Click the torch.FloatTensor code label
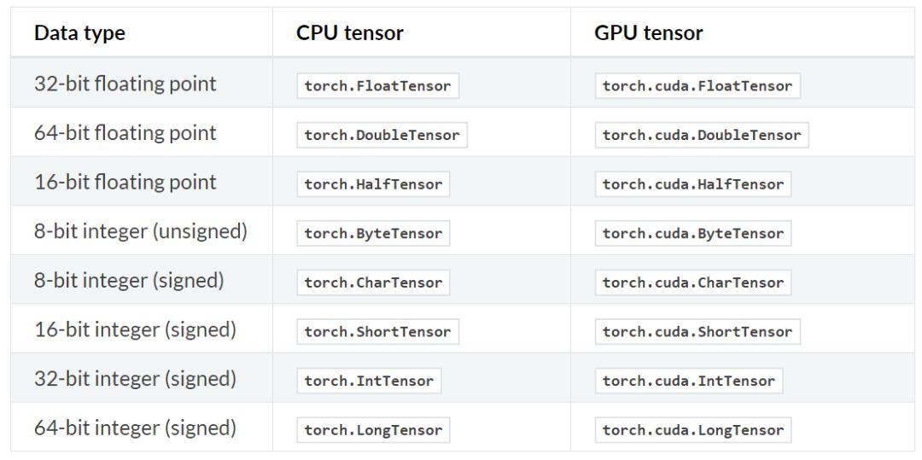Screen dimensions: 922x460 (377, 85)
